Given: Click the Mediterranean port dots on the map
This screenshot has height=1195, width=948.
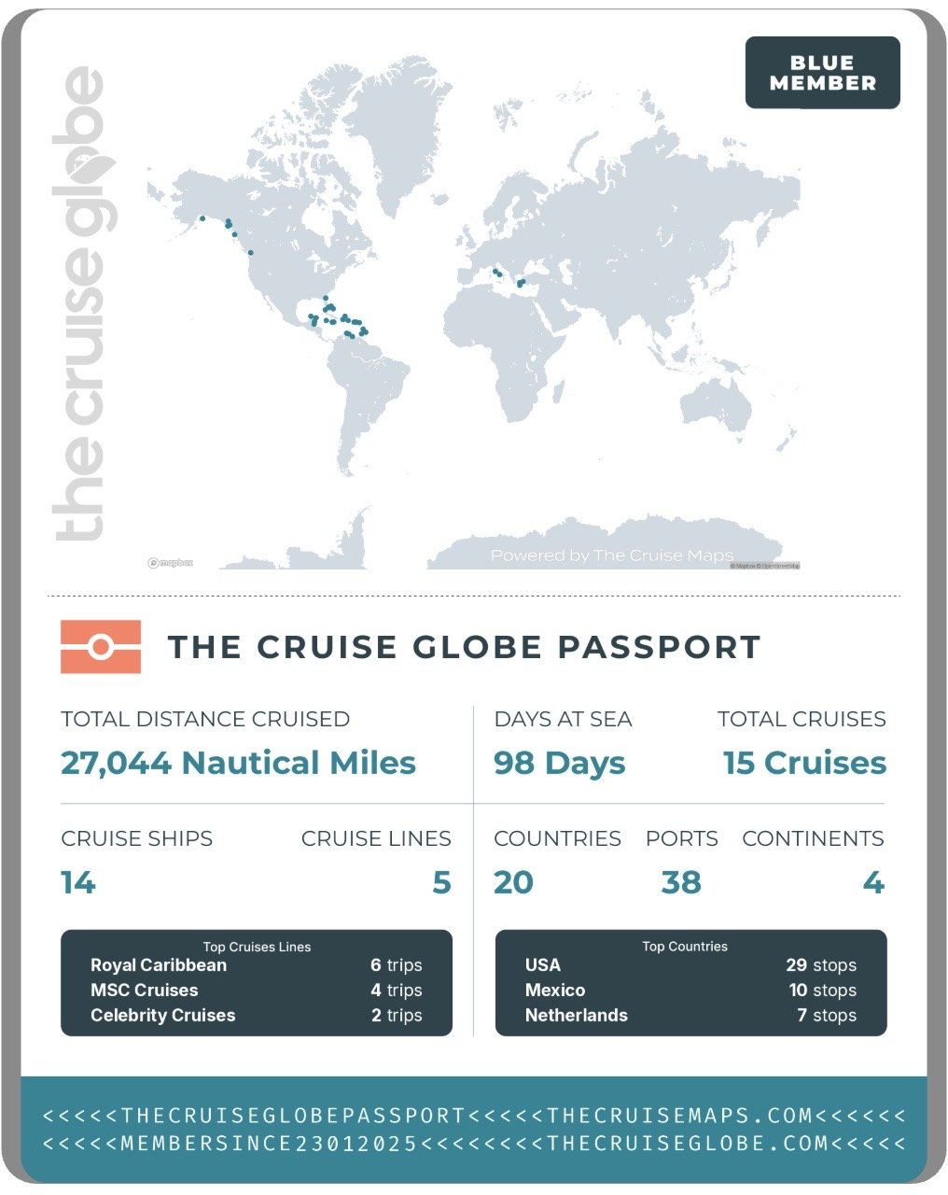Looking at the screenshot, I should pos(509,277).
